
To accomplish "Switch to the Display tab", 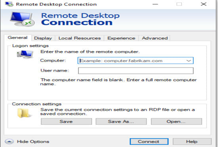I will click(x=43, y=38).
